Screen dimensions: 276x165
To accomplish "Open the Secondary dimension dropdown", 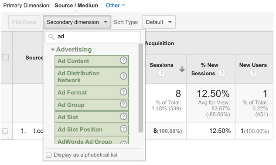I will point(77,22).
